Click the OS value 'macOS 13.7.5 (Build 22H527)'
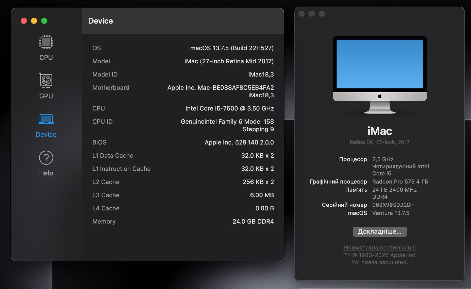471x289 pixels. click(x=232, y=48)
